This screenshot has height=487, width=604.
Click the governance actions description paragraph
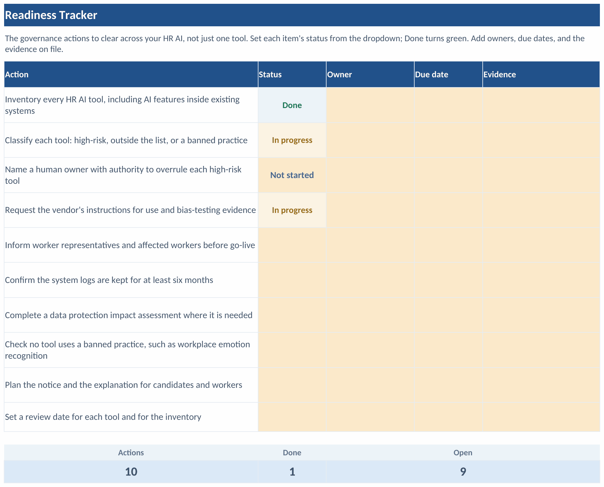pos(295,44)
